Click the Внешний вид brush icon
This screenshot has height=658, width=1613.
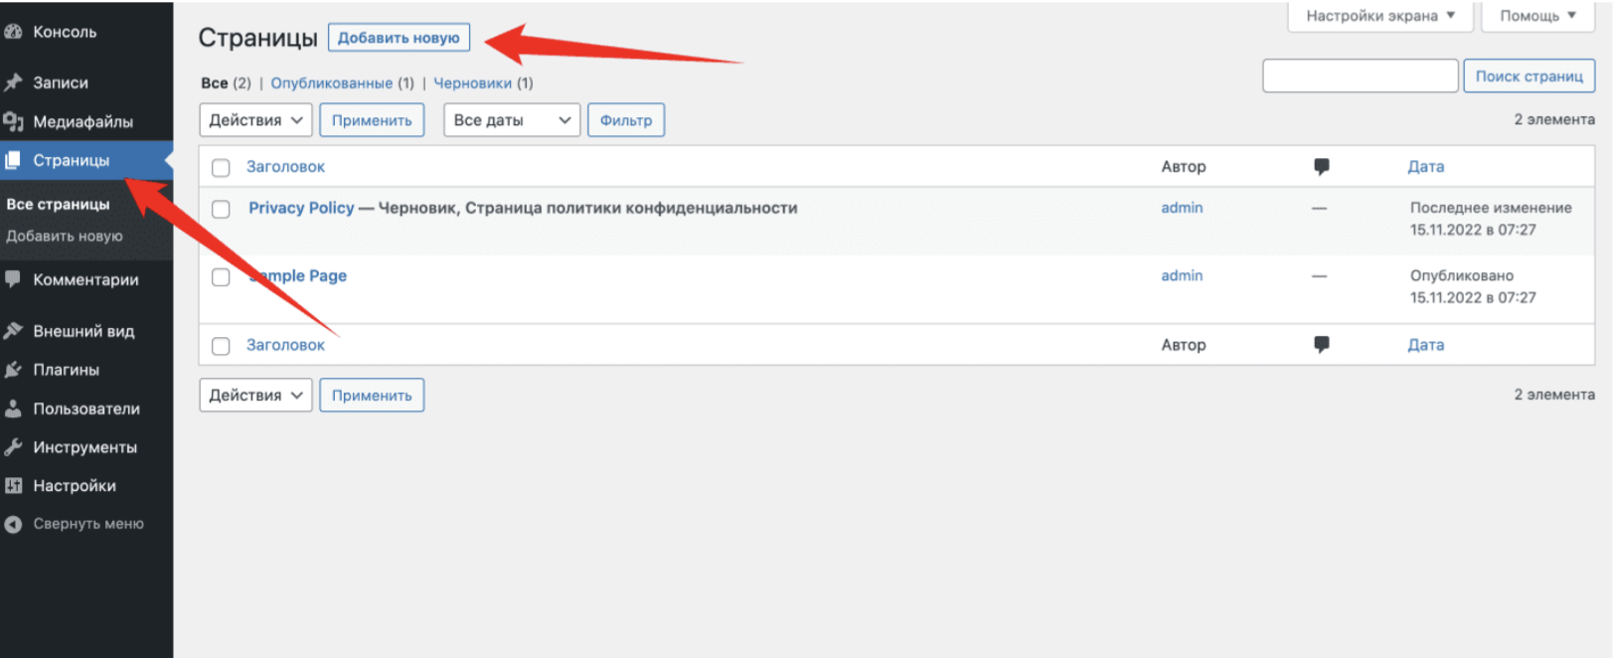point(13,331)
